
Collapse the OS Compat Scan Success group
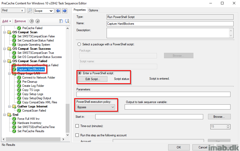(x=5, y=49)
